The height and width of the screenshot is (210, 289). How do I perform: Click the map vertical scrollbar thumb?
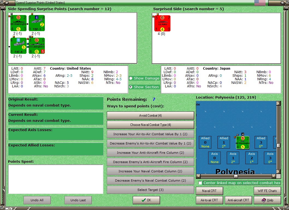pyautogui.click(x=278, y=145)
